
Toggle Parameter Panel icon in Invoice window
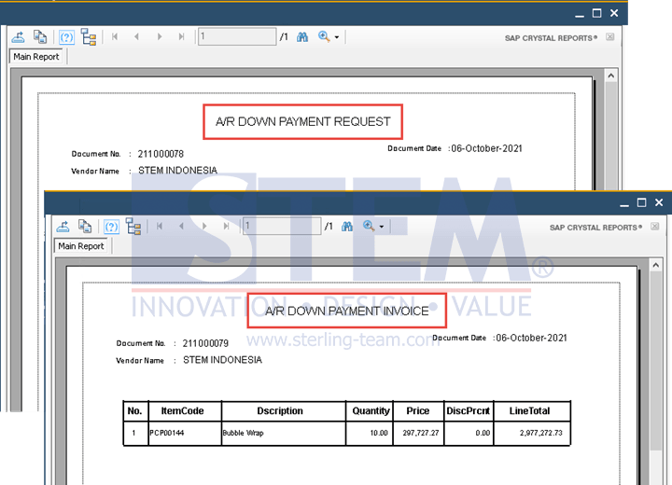(111, 227)
